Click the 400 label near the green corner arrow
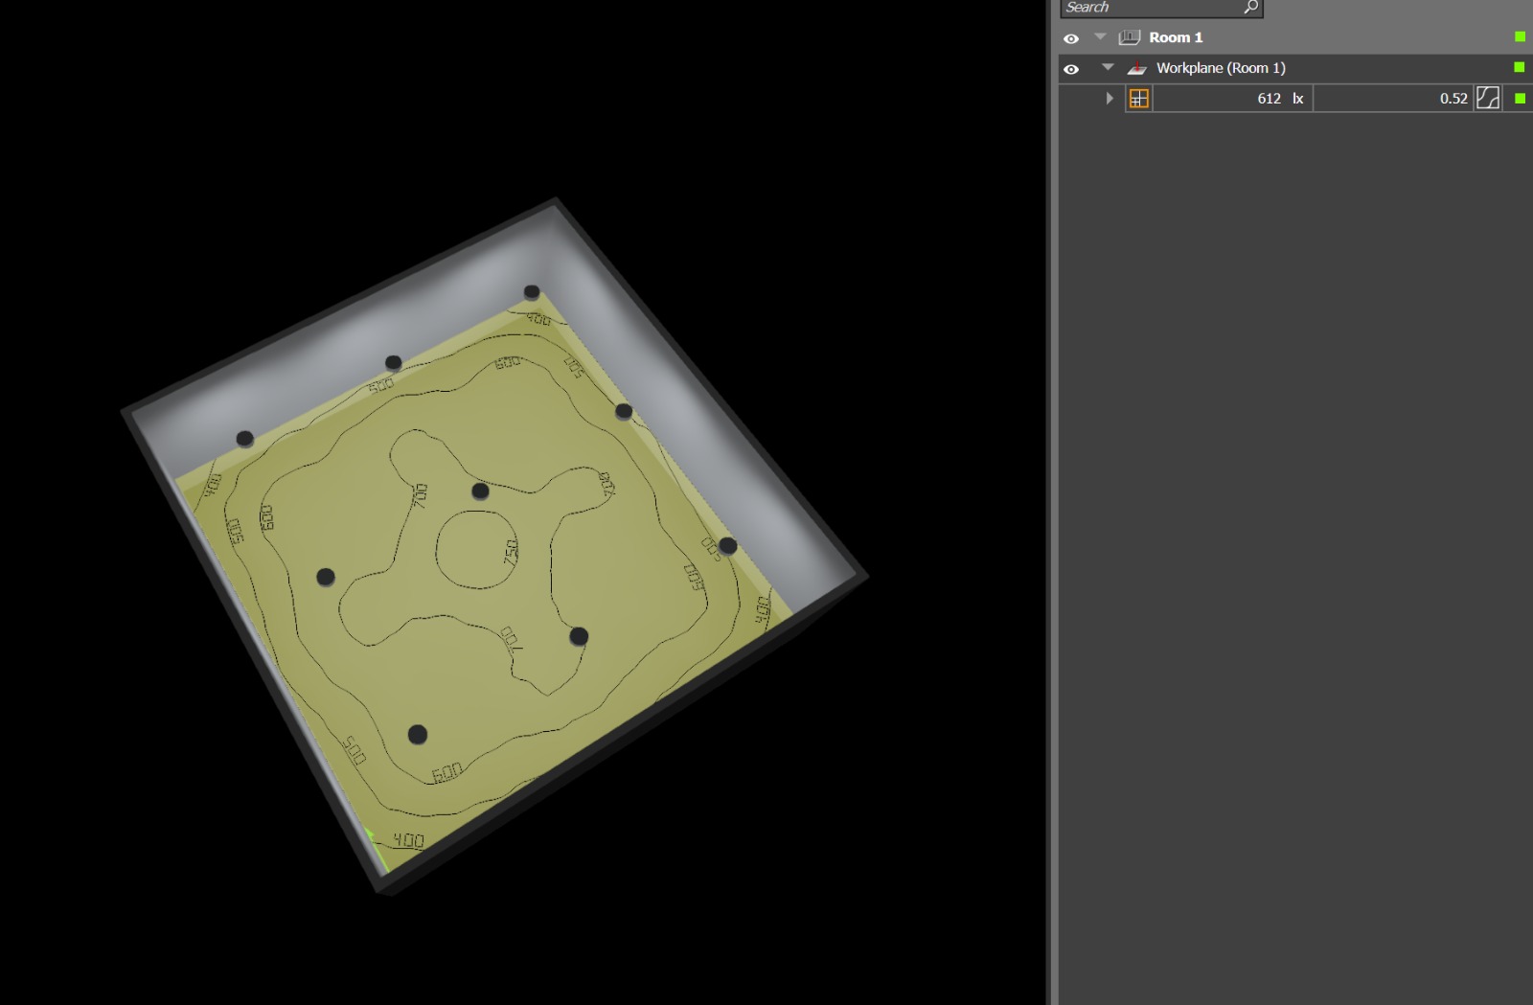The width and height of the screenshot is (1533, 1005). pos(408,840)
